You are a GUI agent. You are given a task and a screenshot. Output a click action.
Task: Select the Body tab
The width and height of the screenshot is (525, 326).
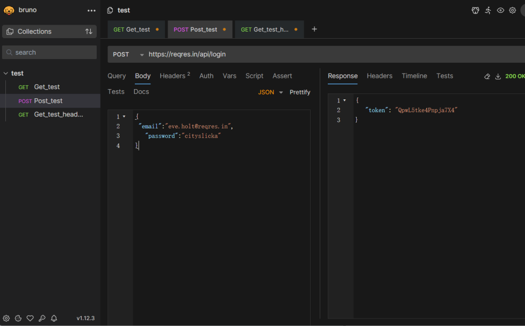(x=142, y=76)
